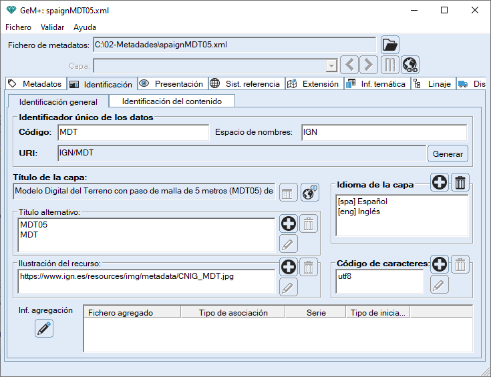Click the globe icon beside the layer title
The image size is (491, 377).
tap(309, 193)
